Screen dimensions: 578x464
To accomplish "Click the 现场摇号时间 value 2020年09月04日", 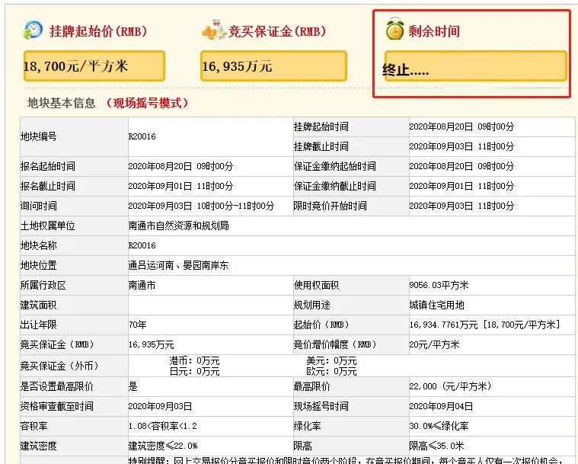I will click(441, 406).
